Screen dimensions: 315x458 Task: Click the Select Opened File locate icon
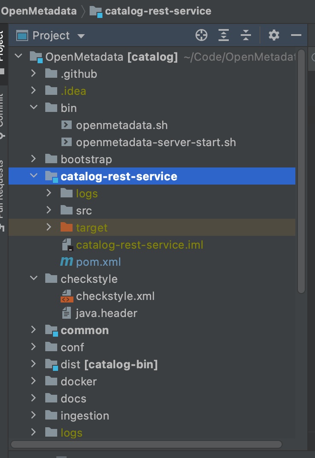coord(201,35)
